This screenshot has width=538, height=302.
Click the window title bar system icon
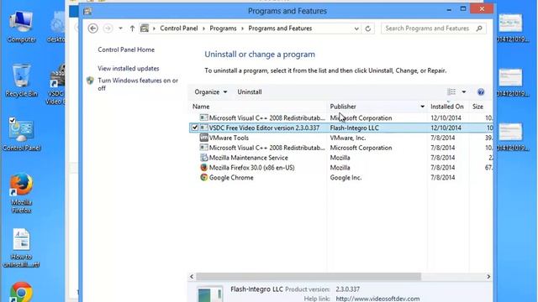point(87,11)
